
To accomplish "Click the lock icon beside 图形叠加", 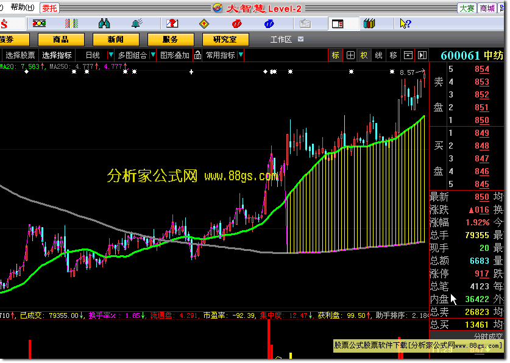I will (x=197, y=55).
